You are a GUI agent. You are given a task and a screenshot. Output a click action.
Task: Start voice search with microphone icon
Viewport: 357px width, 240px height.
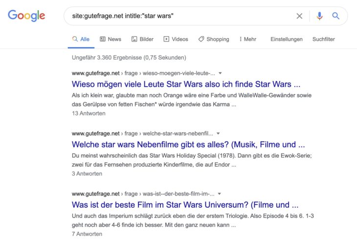pos(319,16)
